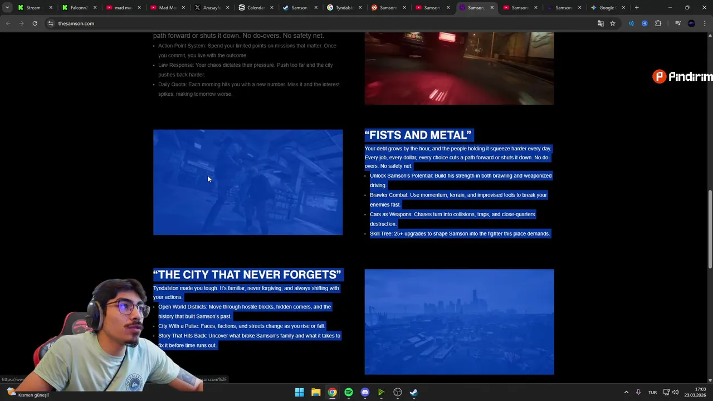Click the 'Brawler Combat' bullet text
Screen dimensions: 713x401
(x=458, y=199)
